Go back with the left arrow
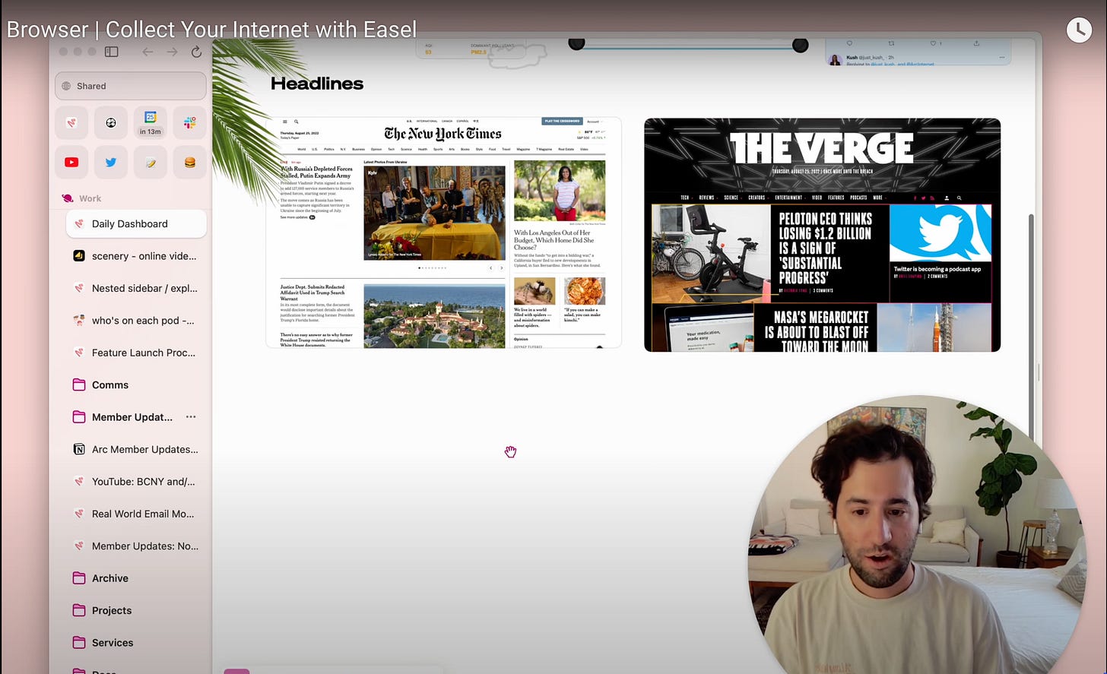The width and height of the screenshot is (1107, 674). point(147,52)
